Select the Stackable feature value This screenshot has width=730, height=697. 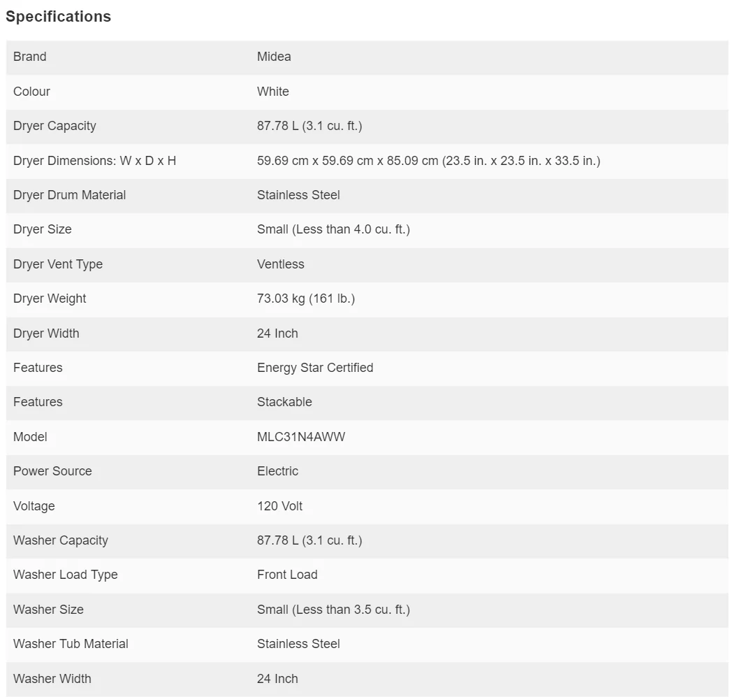pos(284,402)
